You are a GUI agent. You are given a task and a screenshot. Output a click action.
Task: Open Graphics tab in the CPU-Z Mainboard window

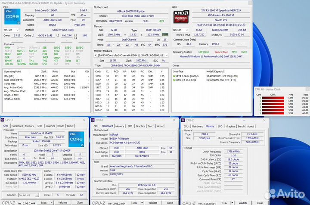pos(140,126)
